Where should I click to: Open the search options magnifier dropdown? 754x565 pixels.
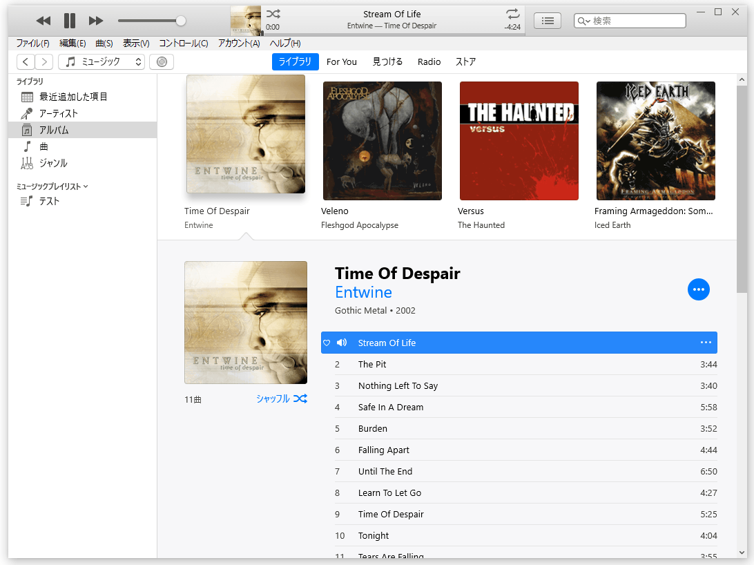point(583,21)
